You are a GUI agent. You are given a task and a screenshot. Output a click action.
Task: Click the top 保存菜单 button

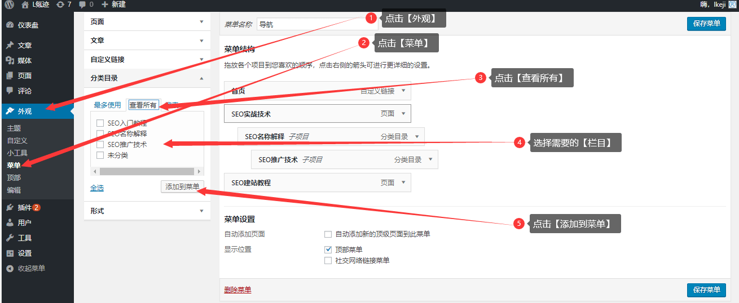click(706, 24)
